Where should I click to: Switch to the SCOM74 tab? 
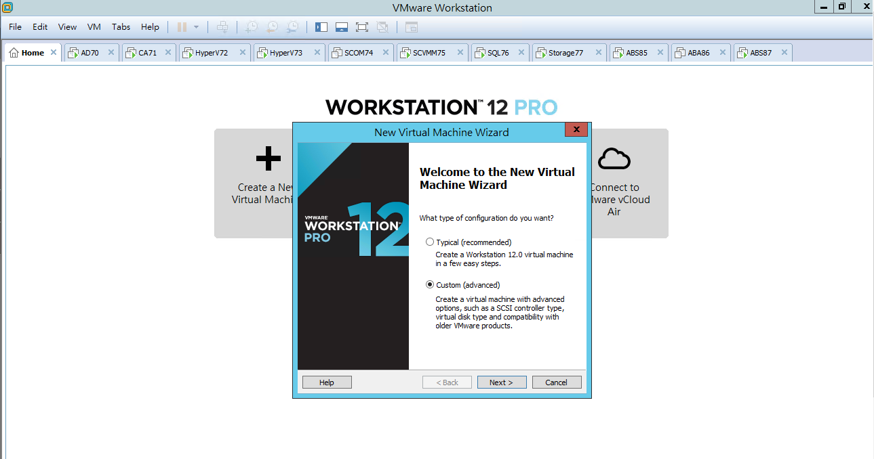click(359, 53)
